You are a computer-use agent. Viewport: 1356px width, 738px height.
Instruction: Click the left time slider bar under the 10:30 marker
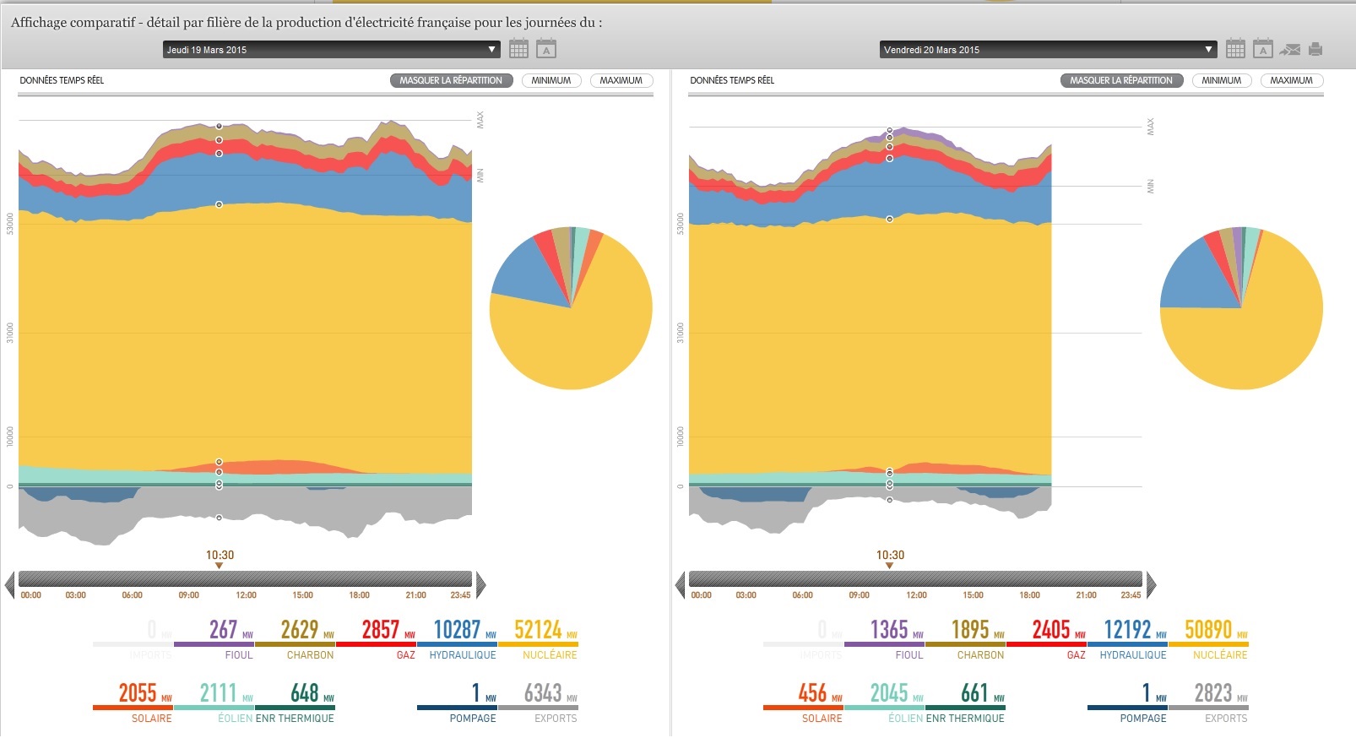[220, 579]
